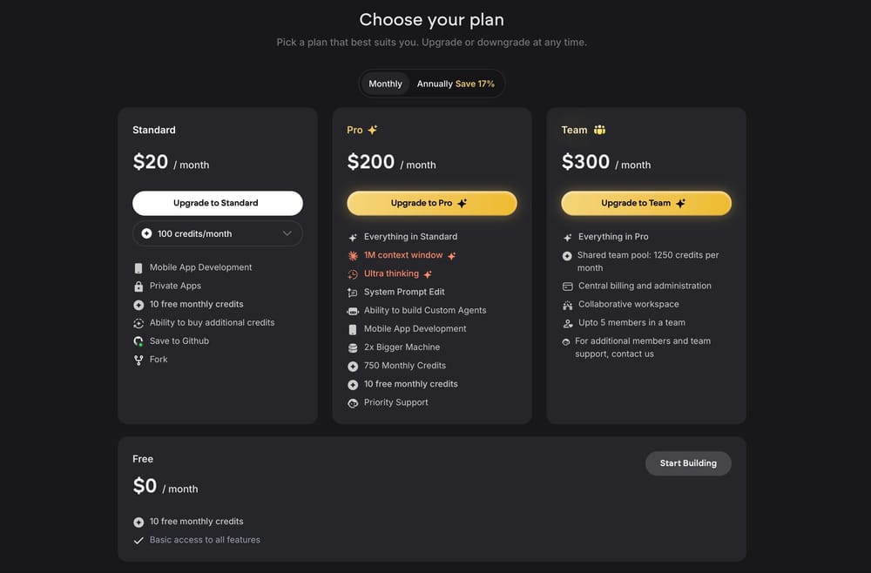This screenshot has width=871, height=573.
Task: Click the Start Building button on the Free plan
Action: 688,463
